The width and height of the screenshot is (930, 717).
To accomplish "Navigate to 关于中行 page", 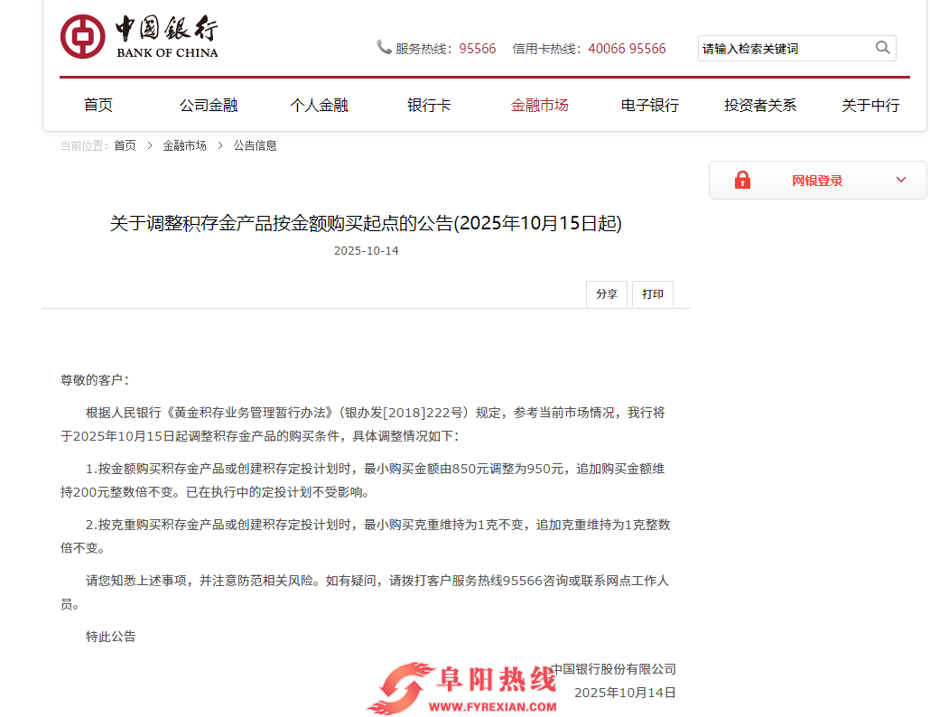I will tap(870, 106).
